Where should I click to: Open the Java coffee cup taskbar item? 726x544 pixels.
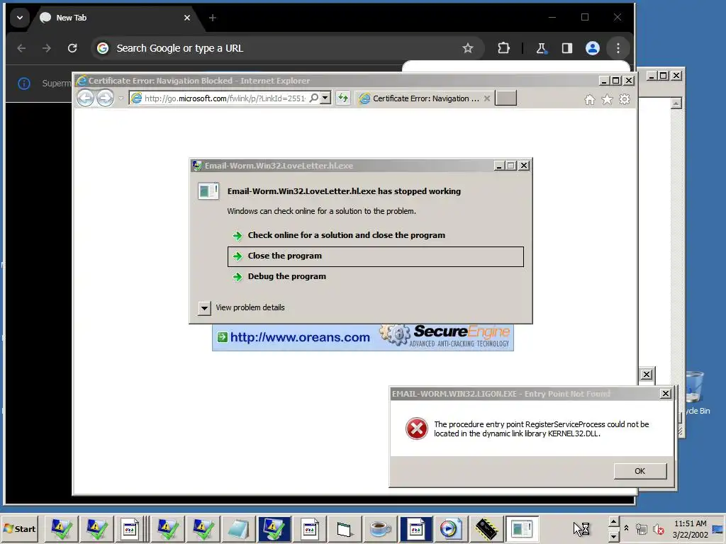click(x=380, y=528)
